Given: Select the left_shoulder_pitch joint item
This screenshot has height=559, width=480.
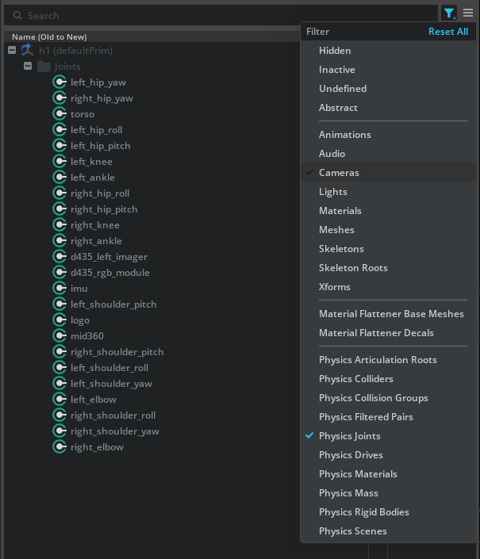Looking at the screenshot, I should [113, 304].
